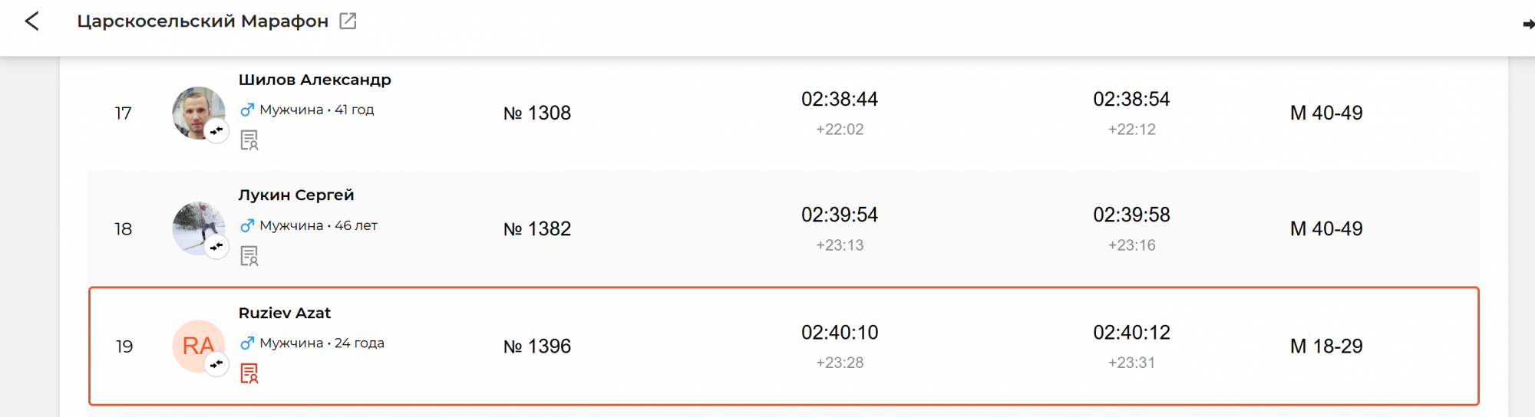The height and width of the screenshot is (417, 1535).
Task: Click the arrow icon at top right
Action: [1527, 25]
